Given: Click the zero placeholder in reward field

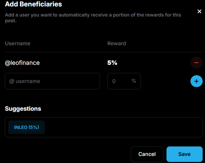Looking at the screenshot, I should click(114, 81).
